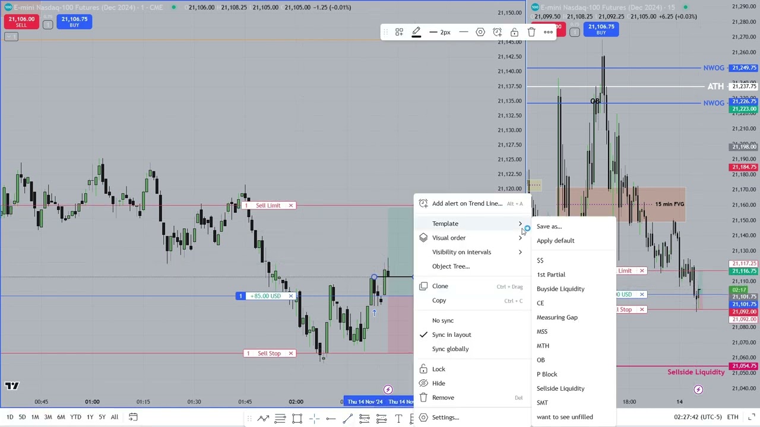Click the line color pencil icon
This screenshot has width=760, height=427.
click(x=416, y=32)
